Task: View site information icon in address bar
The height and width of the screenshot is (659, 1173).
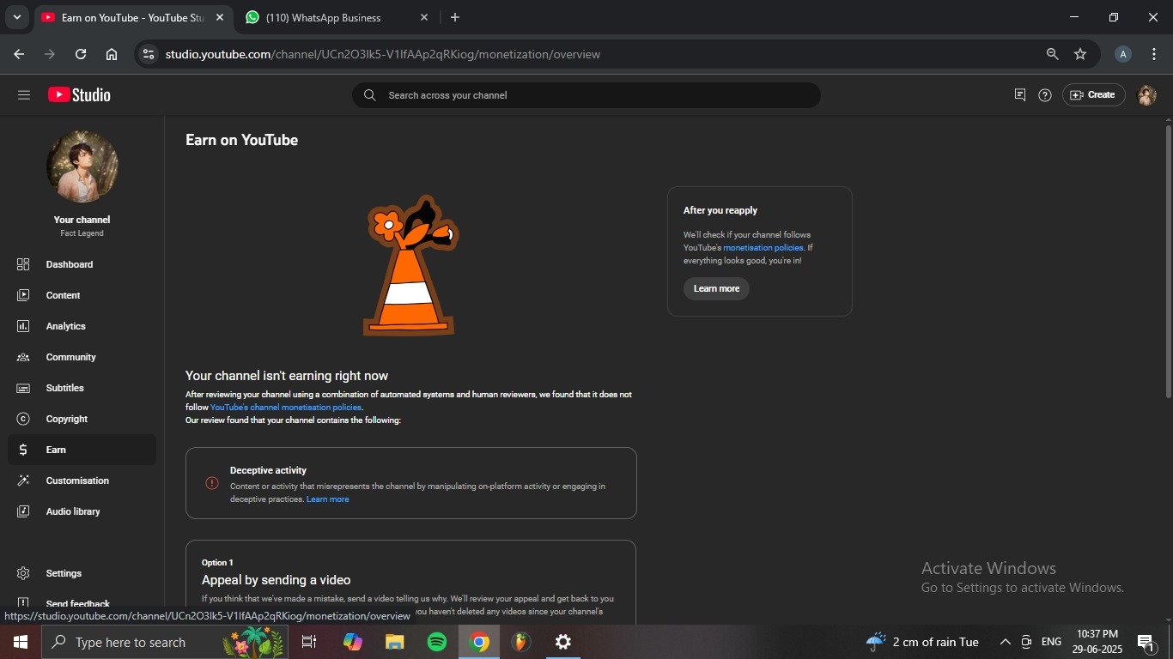Action: (149, 54)
